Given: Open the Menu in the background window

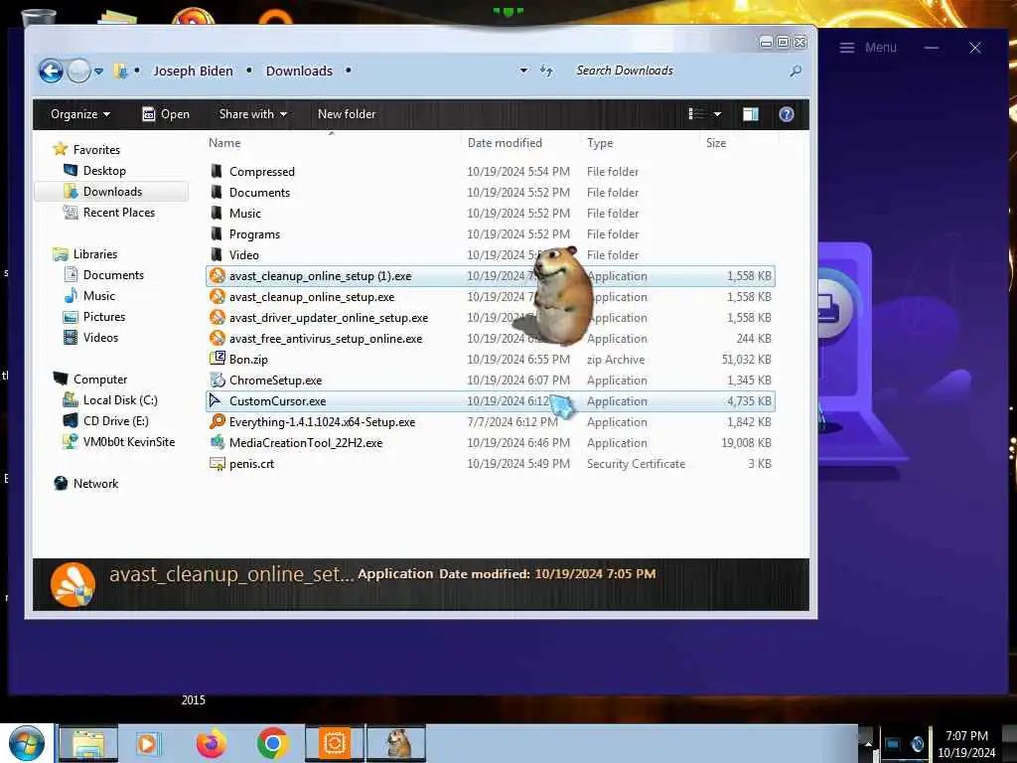Looking at the screenshot, I should [868, 48].
